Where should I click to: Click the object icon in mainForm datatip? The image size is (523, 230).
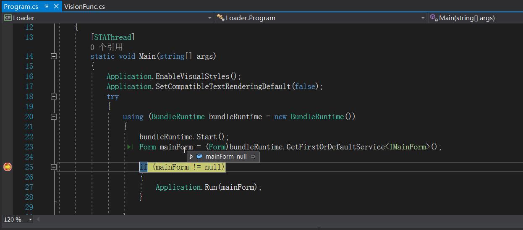199,157
